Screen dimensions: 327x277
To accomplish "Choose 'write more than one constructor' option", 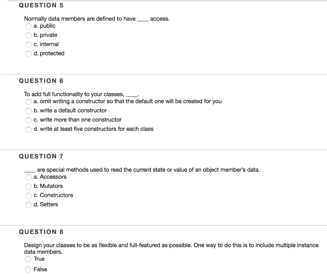I will pyautogui.click(x=28, y=120).
